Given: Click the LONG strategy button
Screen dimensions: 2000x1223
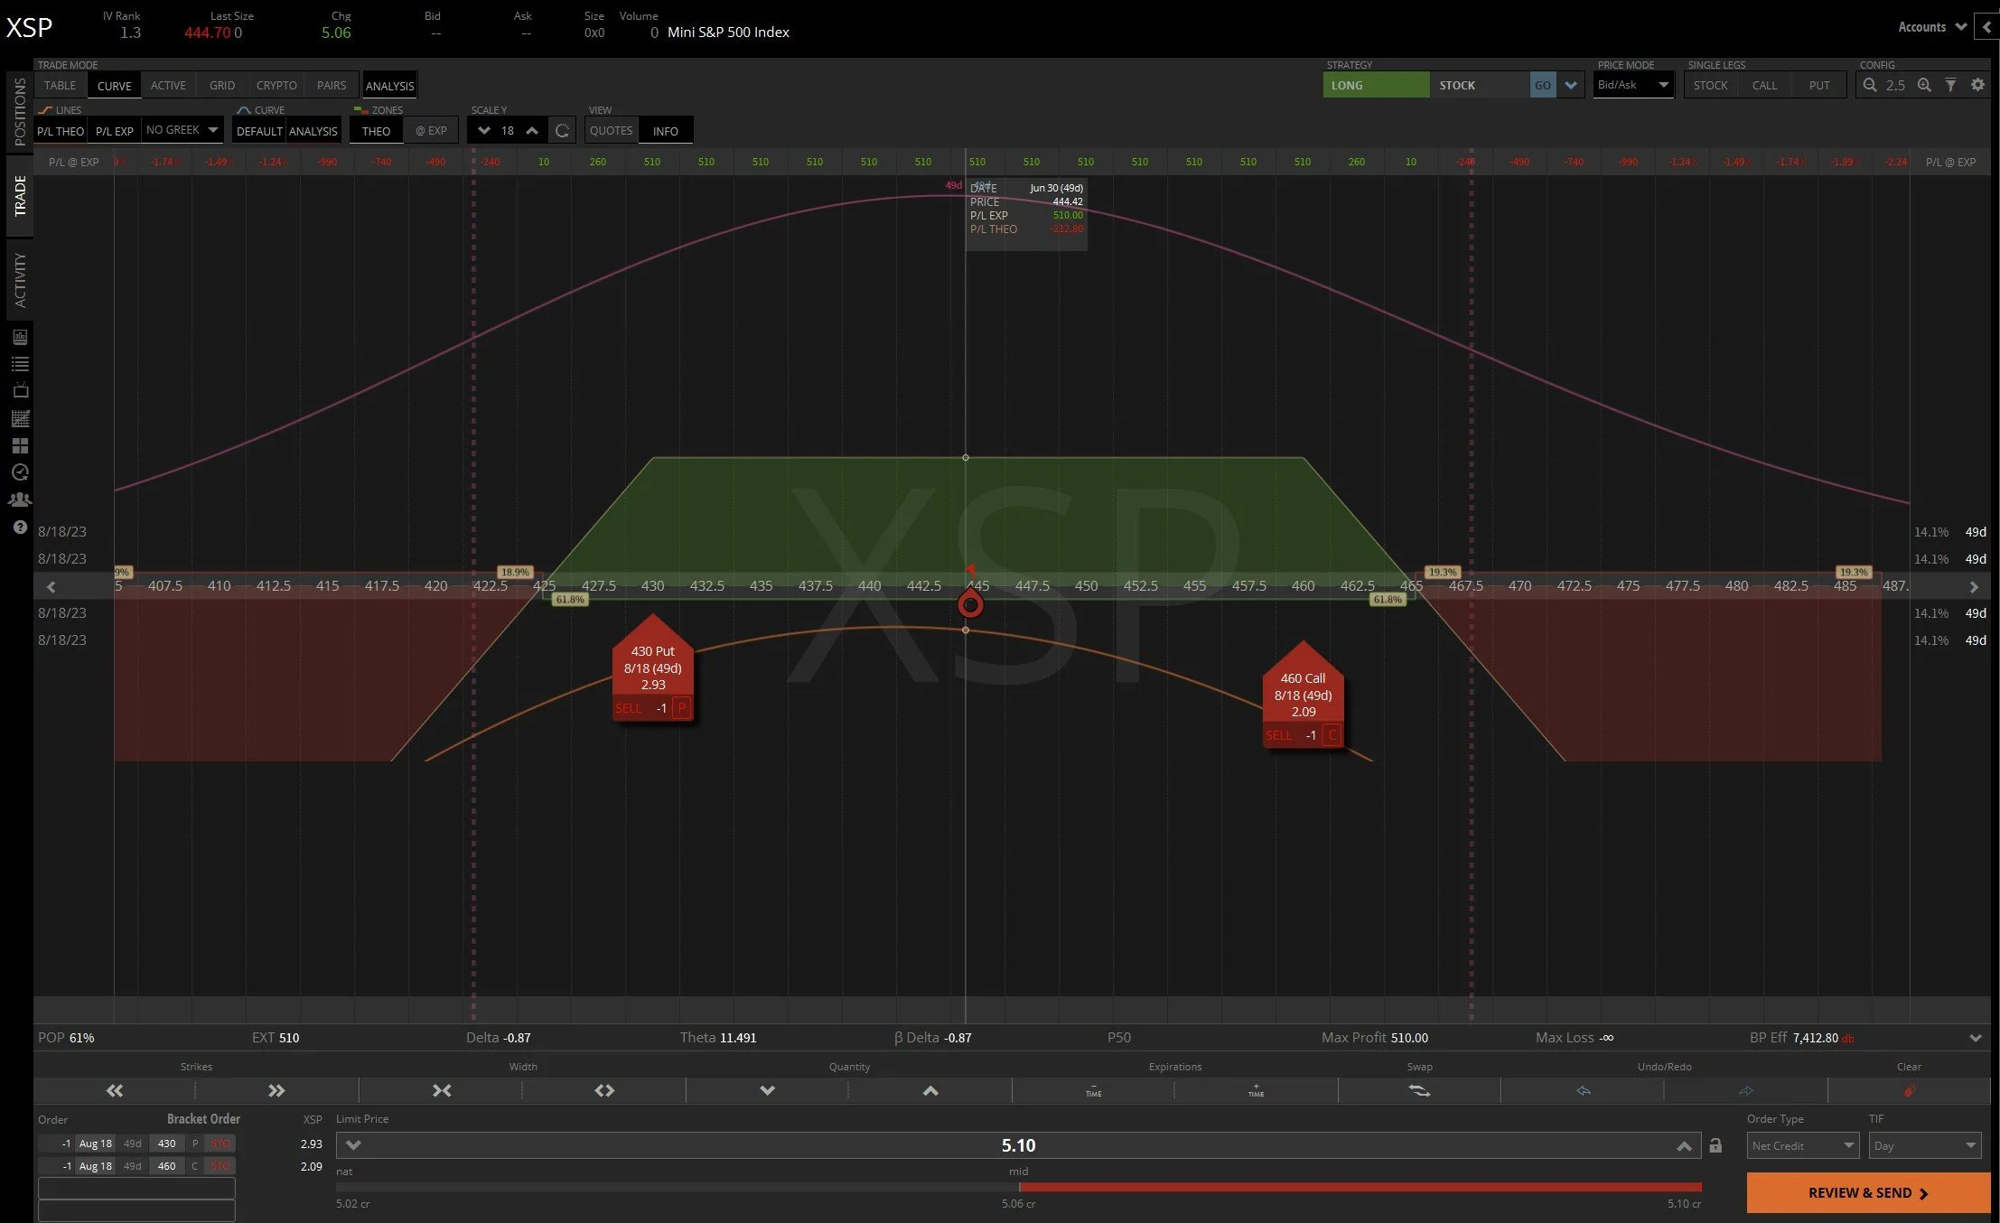Looking at the screenshot, I should [1376, 85].
